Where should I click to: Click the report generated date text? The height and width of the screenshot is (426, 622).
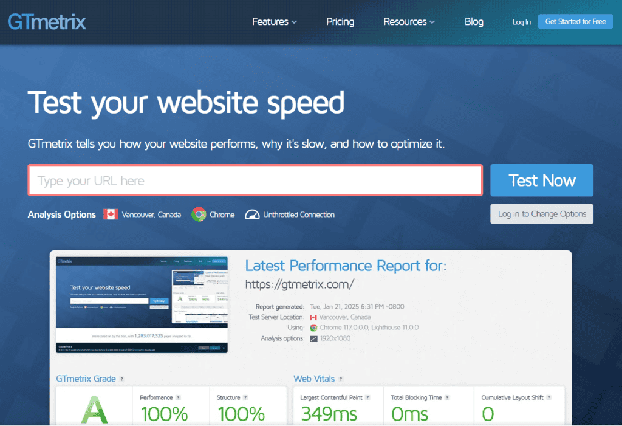pyautogui.click(x=357, y=307)
